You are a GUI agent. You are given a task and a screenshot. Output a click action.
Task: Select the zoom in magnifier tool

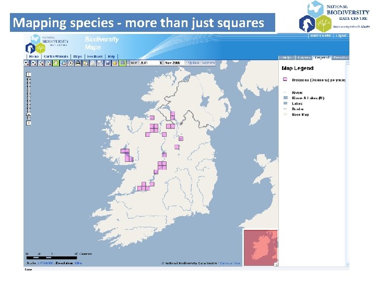(x=27, y=63)
